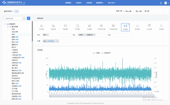Remove the 年龄 tag from X axis
The image size is (170, 105).
pos(48,35)
